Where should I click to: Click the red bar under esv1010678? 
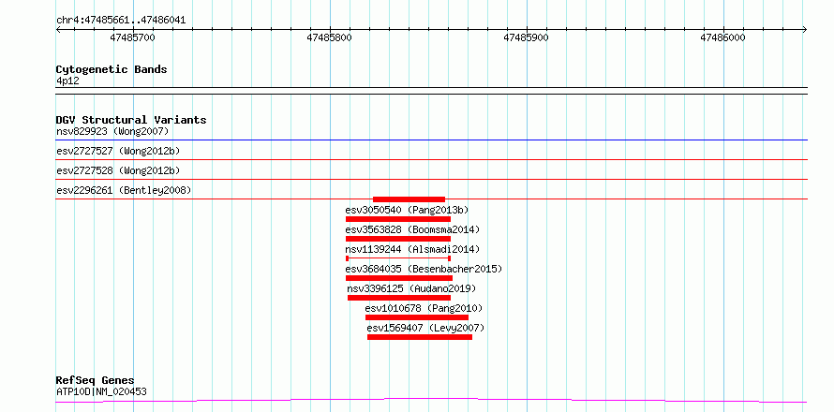pyautogui.click(x=417, y=317)
